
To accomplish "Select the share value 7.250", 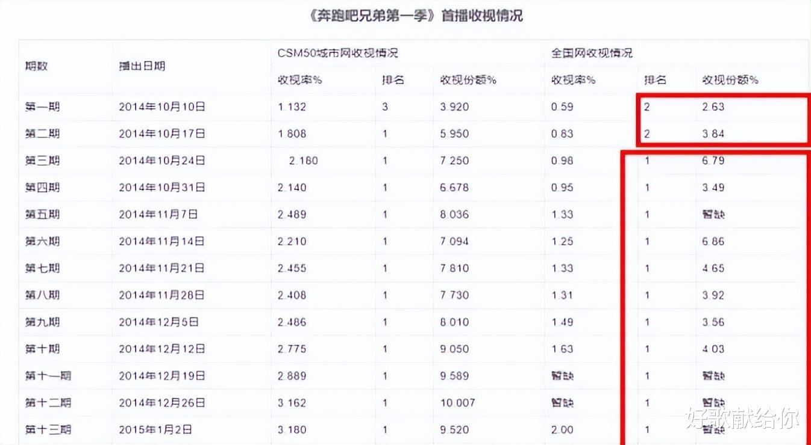I will pyautogui.click(x=454, y=161).
